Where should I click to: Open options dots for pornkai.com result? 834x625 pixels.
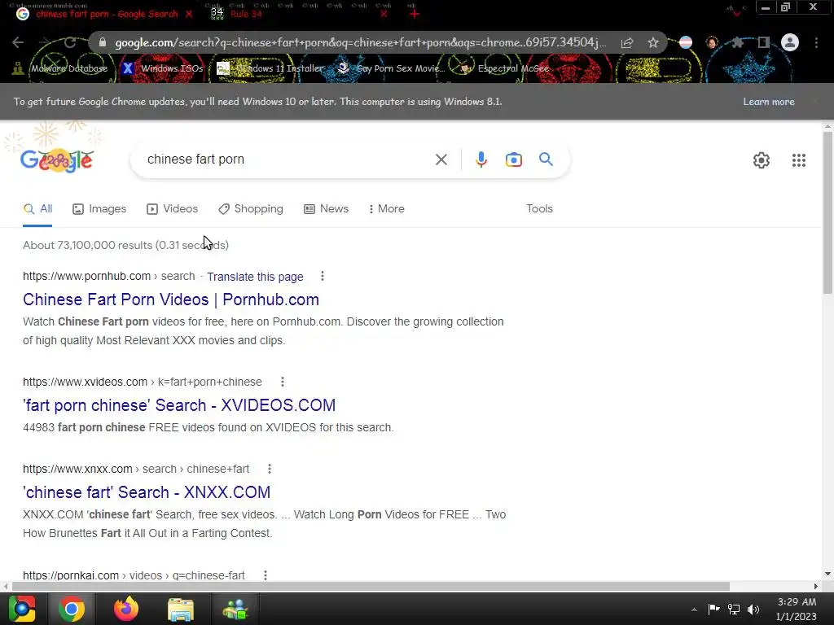266,575
